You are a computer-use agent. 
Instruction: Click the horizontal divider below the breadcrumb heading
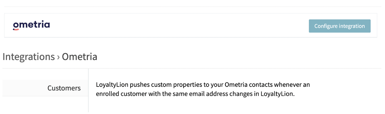point(192,68)
